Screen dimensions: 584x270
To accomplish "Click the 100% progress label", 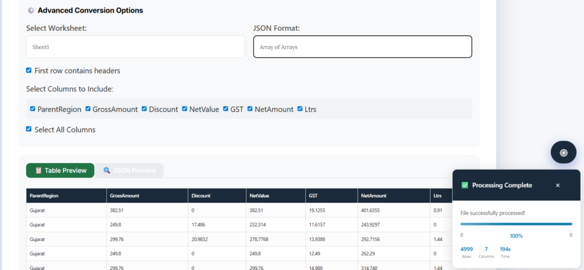I will tap(516, 236).
